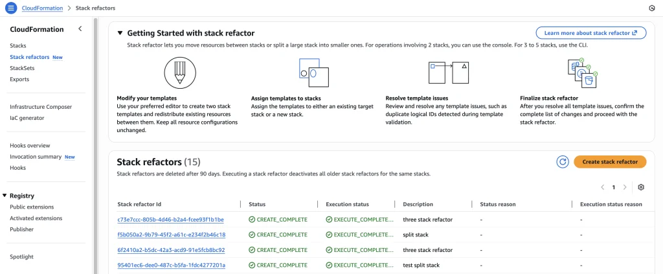The image size is (663, 274).
Task: Click EXECUTE_COMPLETE status in f5b050a2 row
Action: coord(360,234)
